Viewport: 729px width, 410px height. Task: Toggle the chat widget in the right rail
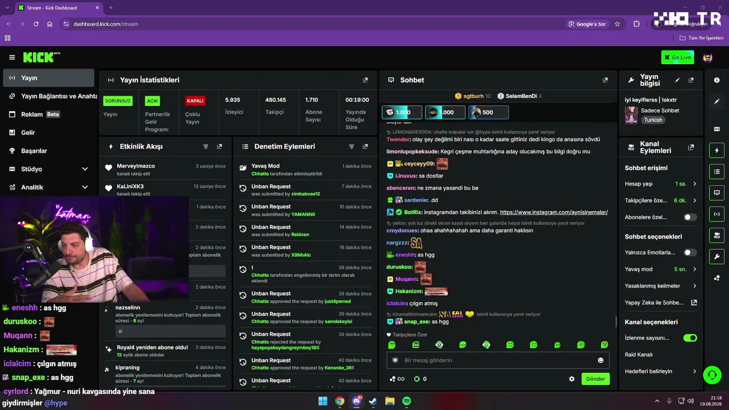click(x=716, y=192)
